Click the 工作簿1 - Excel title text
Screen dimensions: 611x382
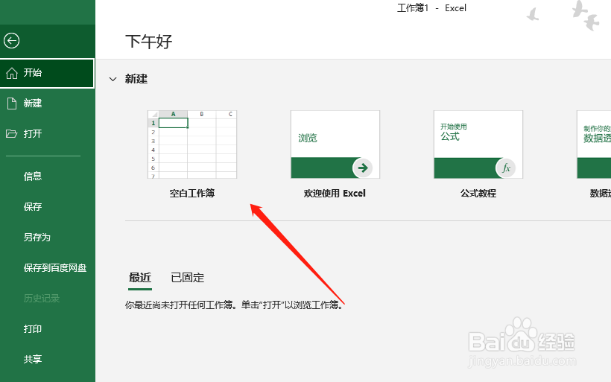[x=431, y=8]
